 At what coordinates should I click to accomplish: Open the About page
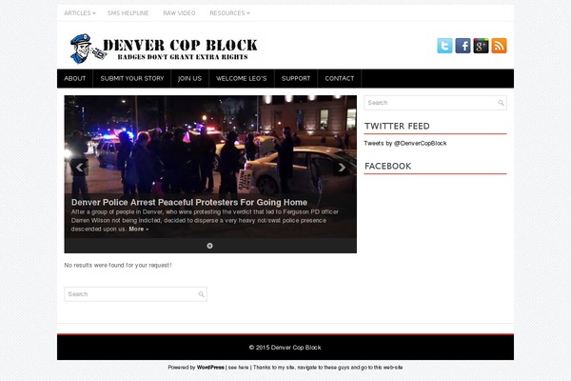tap(75, 78)
